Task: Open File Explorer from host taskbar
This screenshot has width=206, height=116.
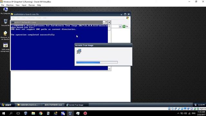Action: 33,113
